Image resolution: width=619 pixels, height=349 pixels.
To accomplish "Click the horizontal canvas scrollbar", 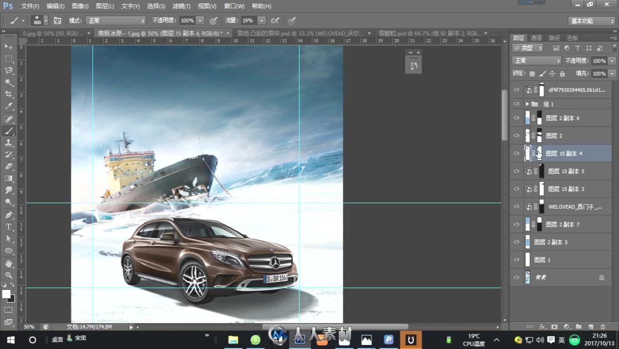I will tap(335, 327).
